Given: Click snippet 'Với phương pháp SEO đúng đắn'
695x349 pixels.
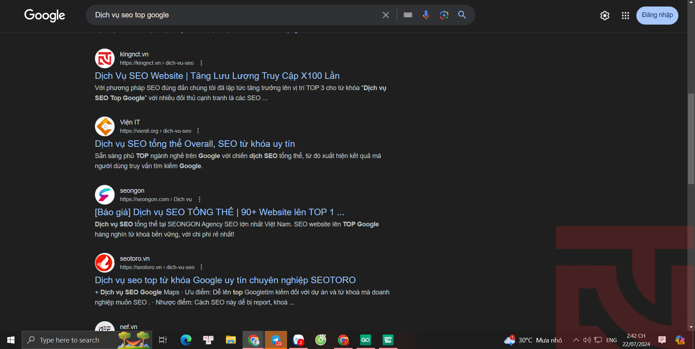Looking at the screenshot, I should coord(240,93).
